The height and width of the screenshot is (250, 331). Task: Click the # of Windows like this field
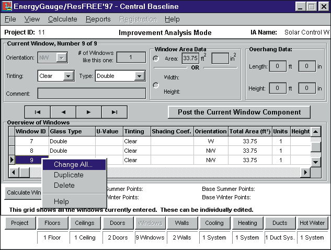131,57
